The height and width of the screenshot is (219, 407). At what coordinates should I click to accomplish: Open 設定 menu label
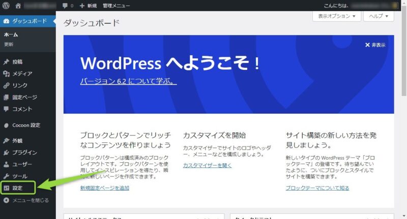[x=17, y=188]
